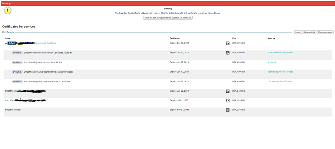This screenshot has height=149, width=335.
Task: Click the Dynamic tag beside HTTPS Interception Certificate Authority
Action: coord(17,53)
